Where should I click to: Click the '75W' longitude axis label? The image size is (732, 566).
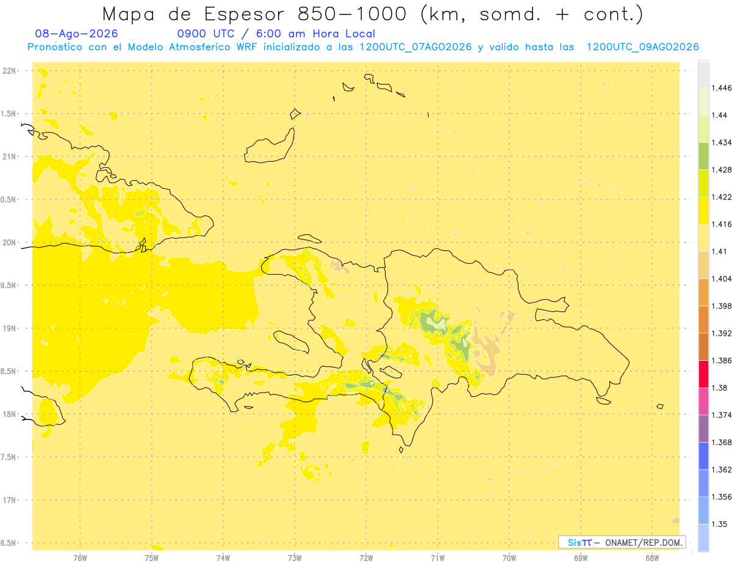(x=151, y=557)
